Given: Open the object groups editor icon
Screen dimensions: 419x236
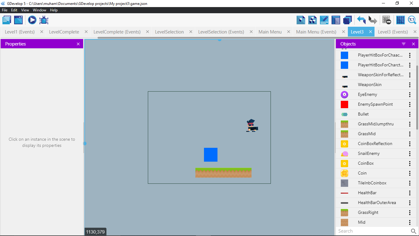Looking at the screenshot, I should (313, 20).
